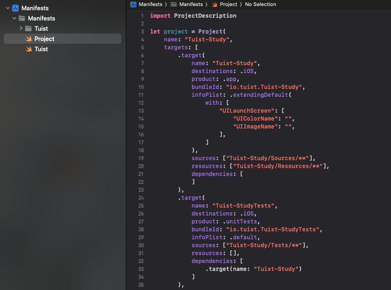Click the project variable name on line 3
The image size is (391, 290).
click(176, 31)
